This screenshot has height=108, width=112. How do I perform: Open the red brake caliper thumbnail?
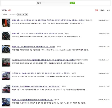tap(6, 23)
